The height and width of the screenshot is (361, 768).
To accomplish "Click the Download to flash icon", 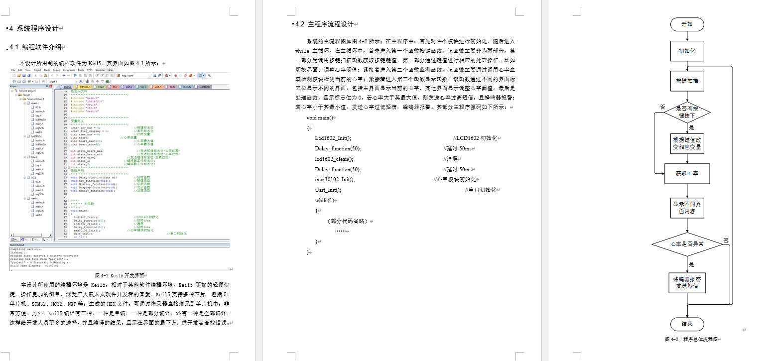I will pyautogui.click(x=29, y=80).
